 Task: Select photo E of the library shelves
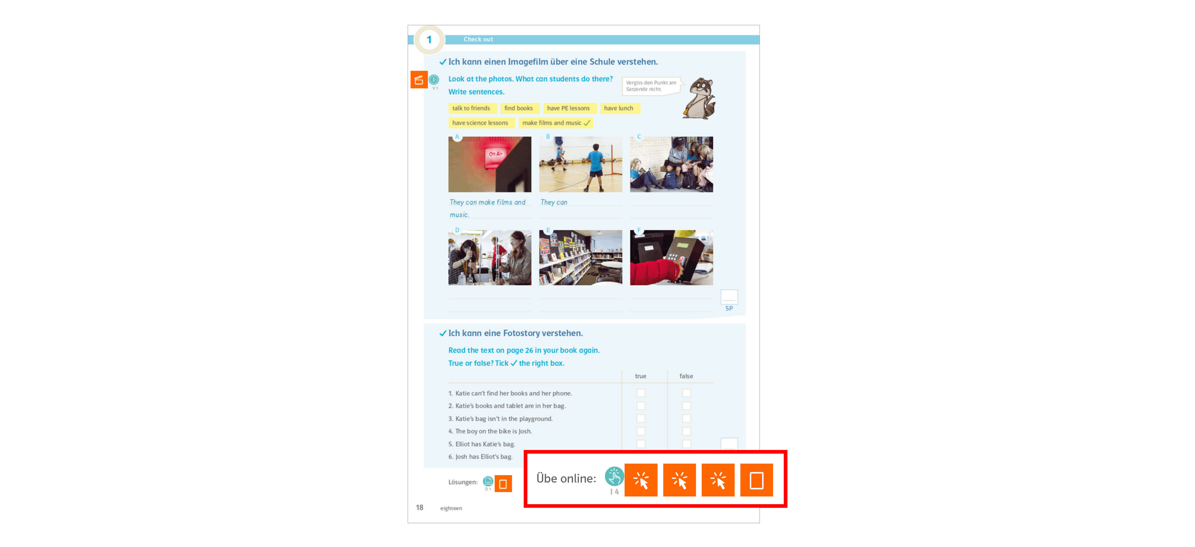coord(580,257)
